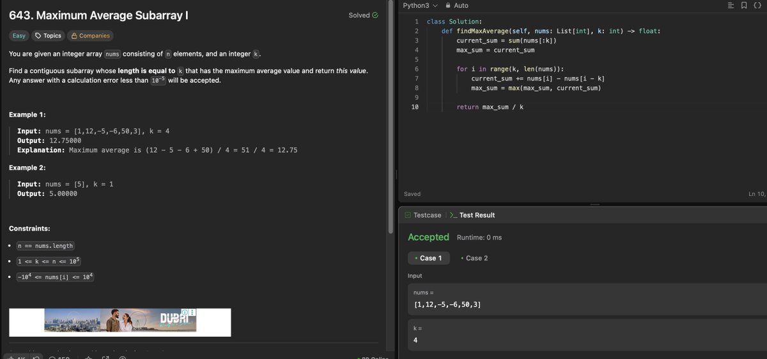Click the Dubai advertisement banner

coord(120,322)
